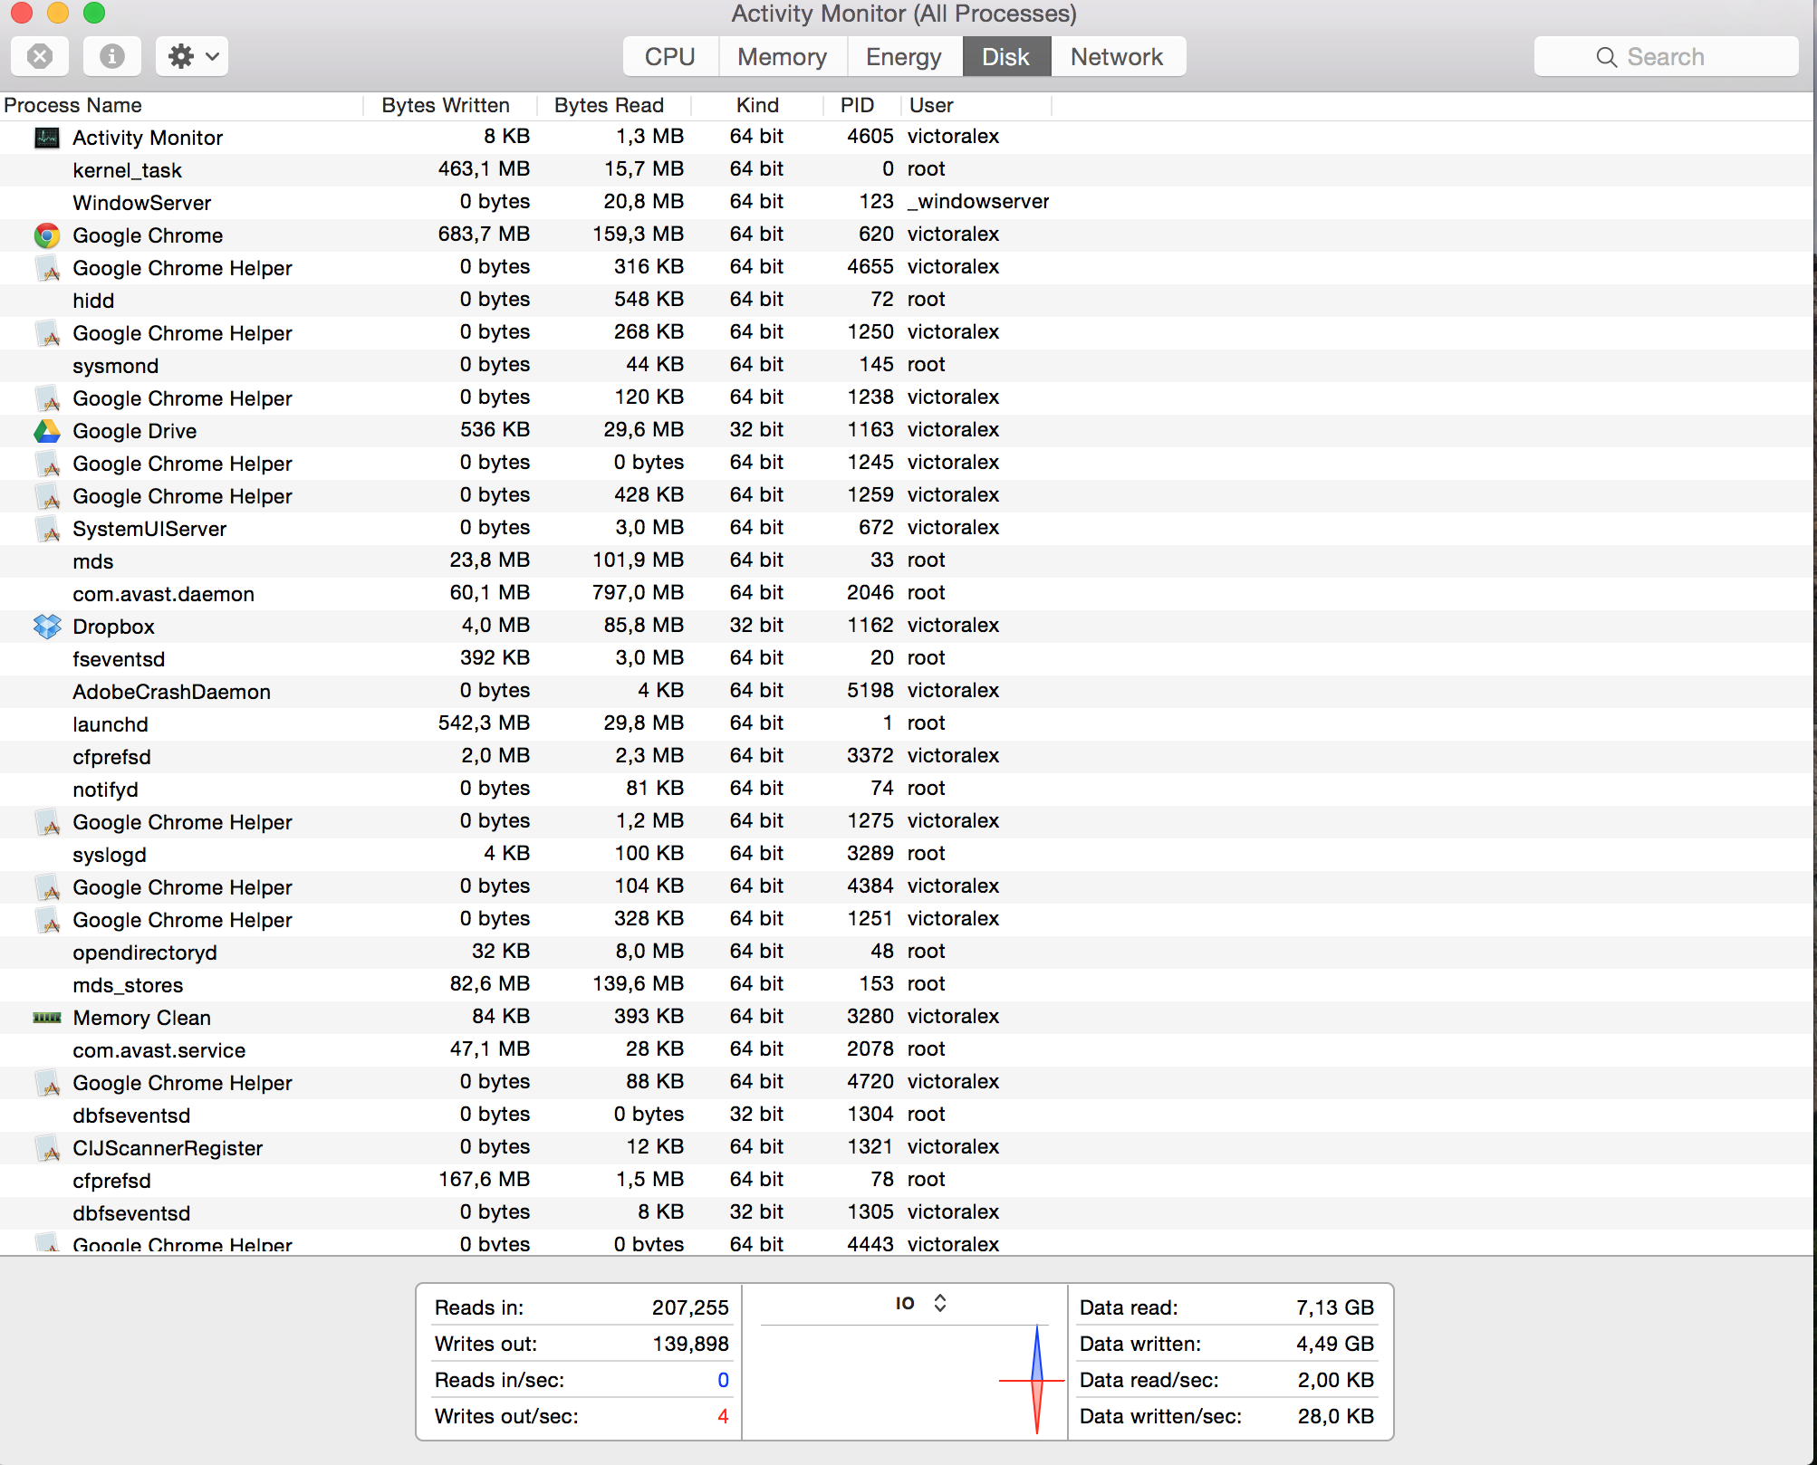The height and width of the screenshot is (1465, 1817).
Task: Click icon of Chrome Helper PID 1251
Action: pos(47,920)
